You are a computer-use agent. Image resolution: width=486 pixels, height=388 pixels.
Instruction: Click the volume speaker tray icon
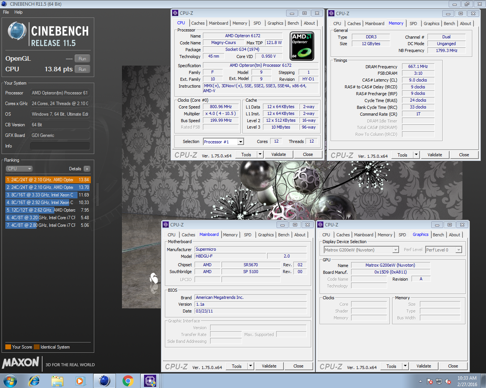click(448, 381)
